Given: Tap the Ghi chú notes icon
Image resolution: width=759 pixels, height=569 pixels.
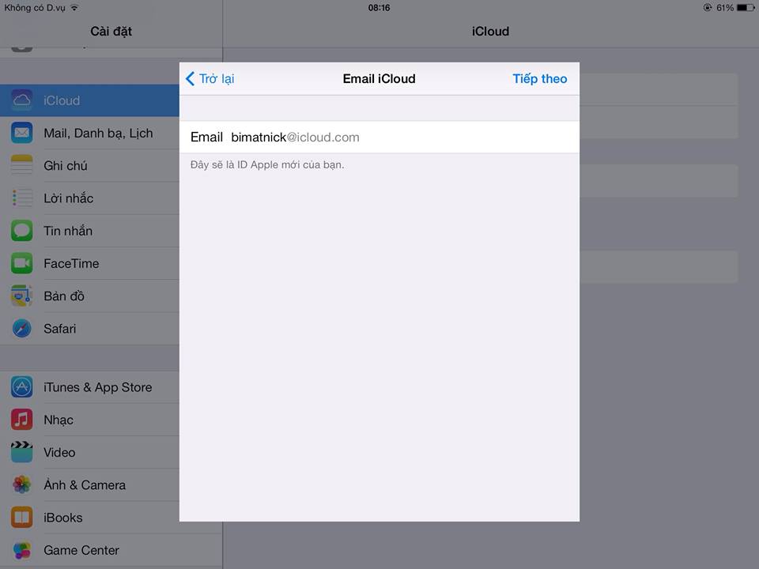Looking at the screenshot, I should (x=22, y=165).
